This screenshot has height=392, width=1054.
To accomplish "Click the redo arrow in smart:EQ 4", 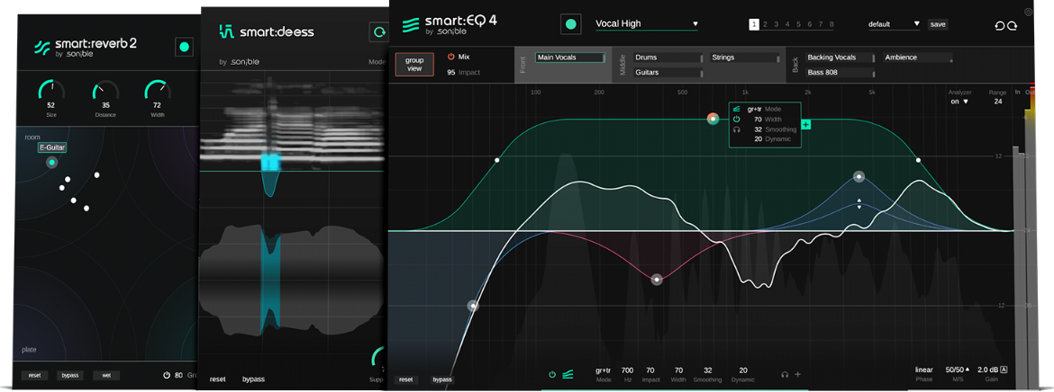I will 1013,25.
